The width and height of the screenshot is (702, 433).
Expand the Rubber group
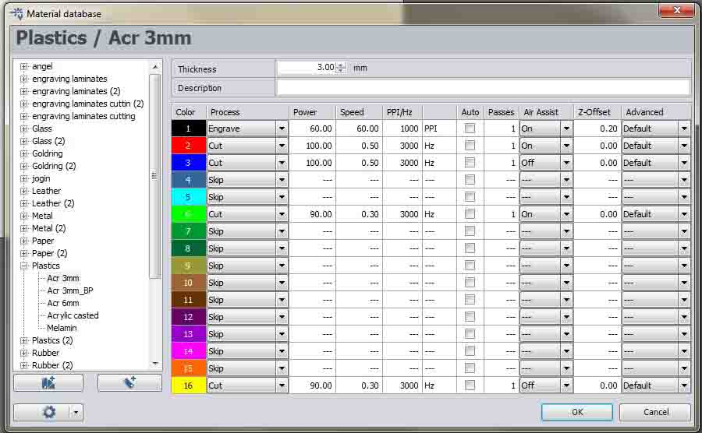tap(24, 353)
